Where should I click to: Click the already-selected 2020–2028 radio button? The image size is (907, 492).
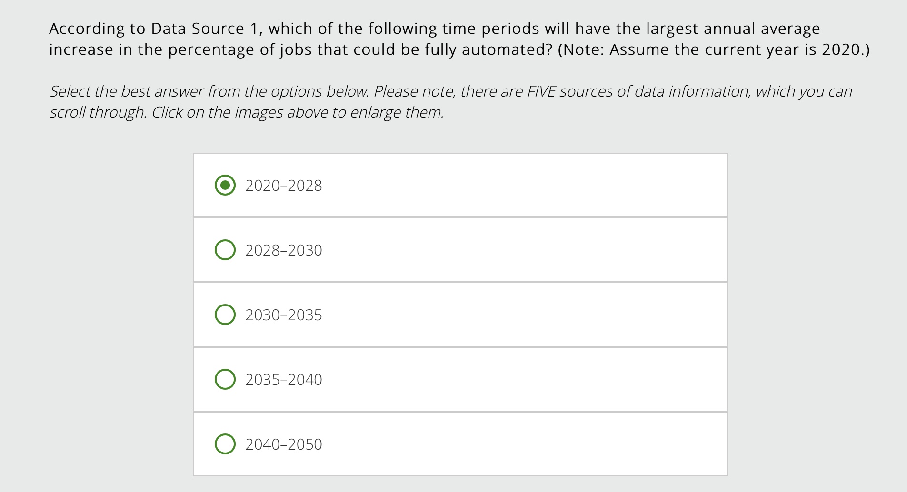[226, 185]
